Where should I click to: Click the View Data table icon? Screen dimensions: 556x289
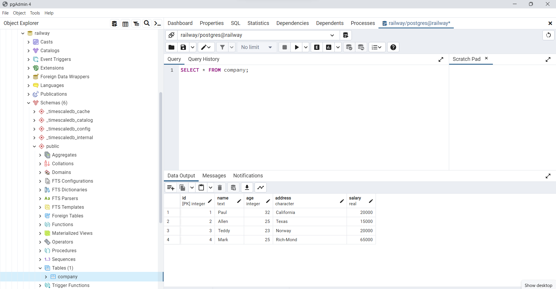(125, 23)
